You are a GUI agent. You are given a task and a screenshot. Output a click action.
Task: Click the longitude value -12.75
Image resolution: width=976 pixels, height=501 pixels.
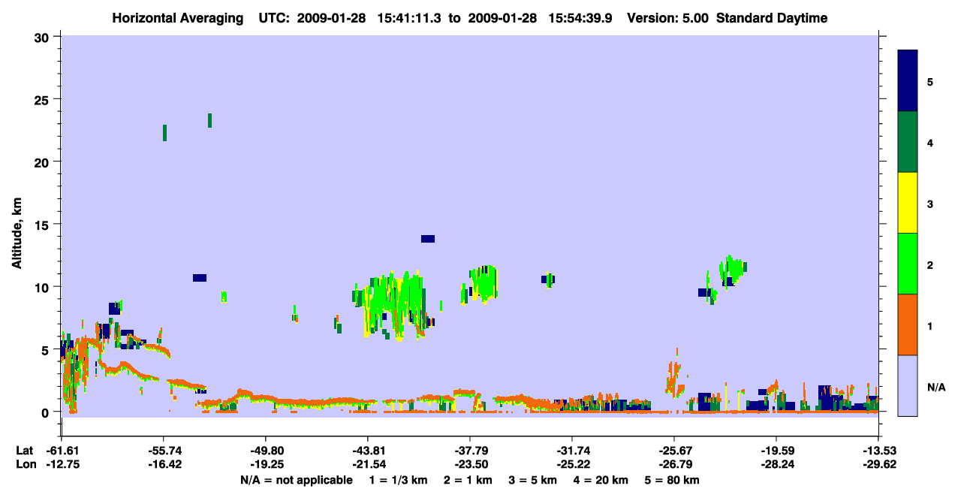point(62,464)
